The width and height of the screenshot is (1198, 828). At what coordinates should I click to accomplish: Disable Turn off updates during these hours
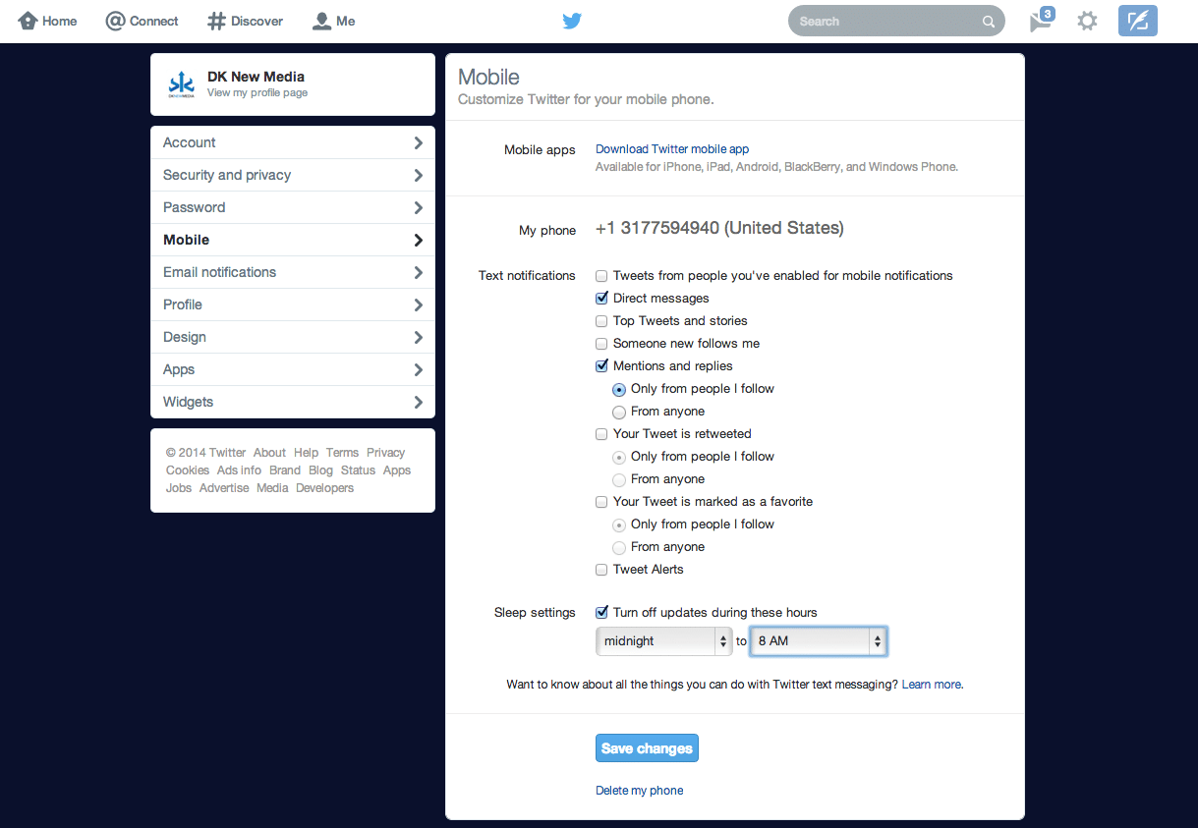tap(601, 613)
